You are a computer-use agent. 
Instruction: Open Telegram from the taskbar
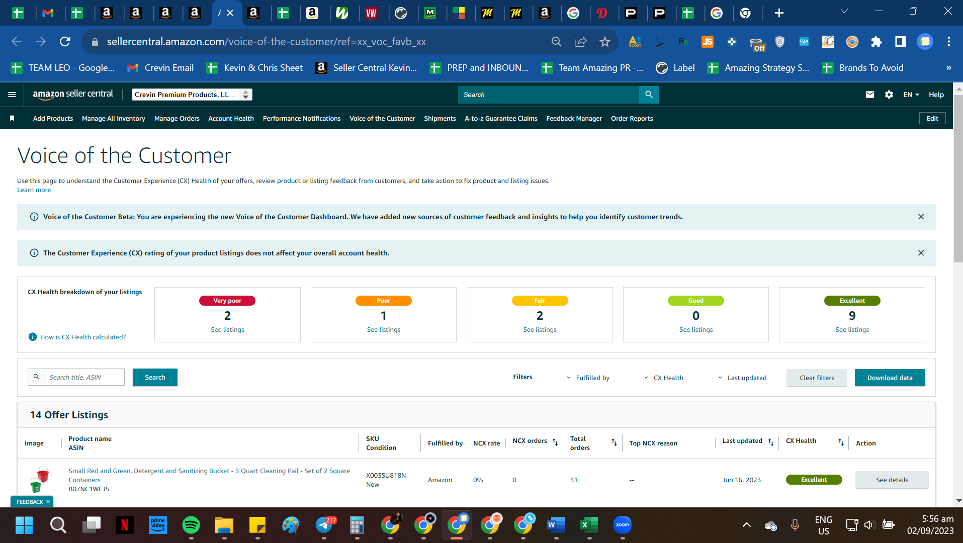pyautogui.click(x=324, y=525)
